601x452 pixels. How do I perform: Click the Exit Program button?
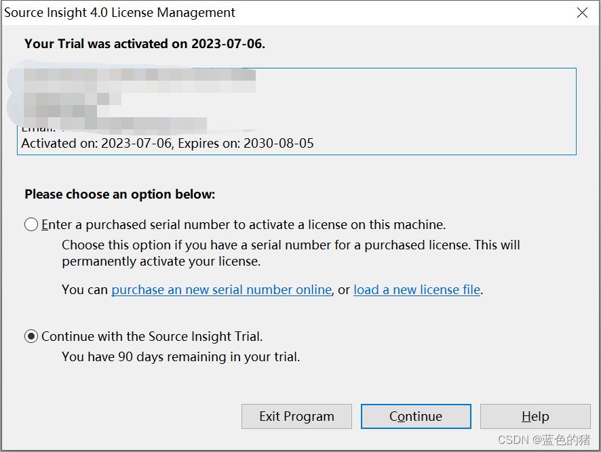point(296,416)
